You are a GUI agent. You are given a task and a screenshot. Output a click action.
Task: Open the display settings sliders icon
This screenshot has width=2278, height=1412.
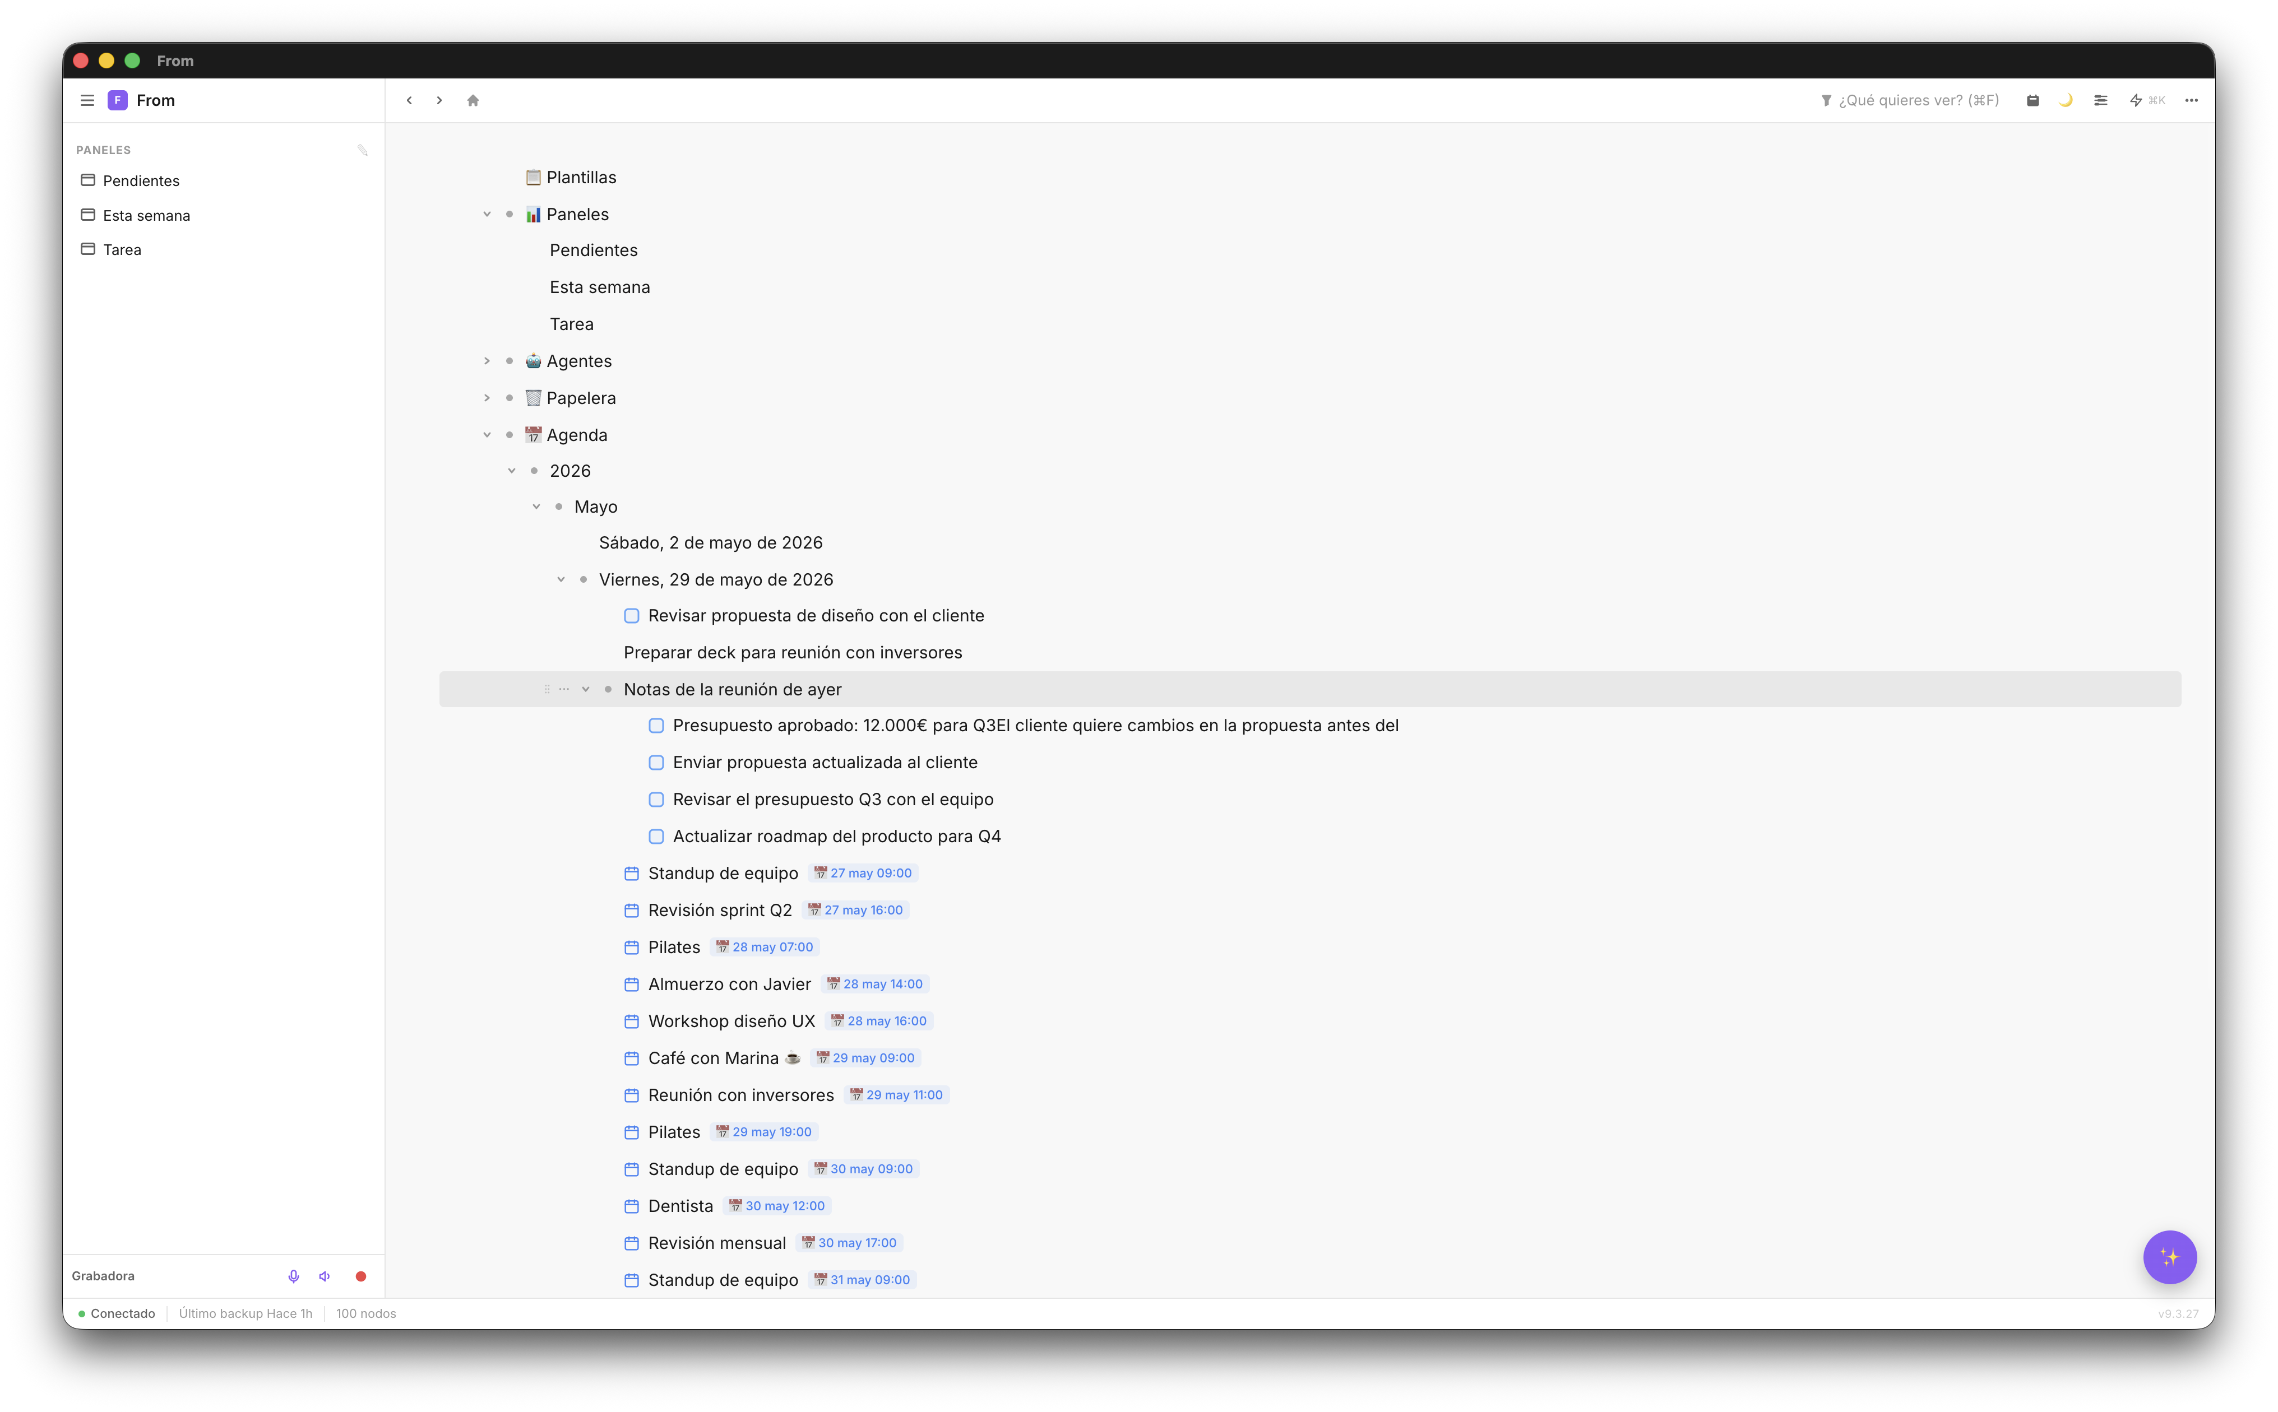(x=2100, y=100)
